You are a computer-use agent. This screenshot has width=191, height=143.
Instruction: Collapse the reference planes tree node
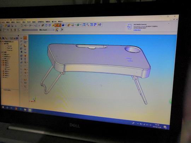2,43
